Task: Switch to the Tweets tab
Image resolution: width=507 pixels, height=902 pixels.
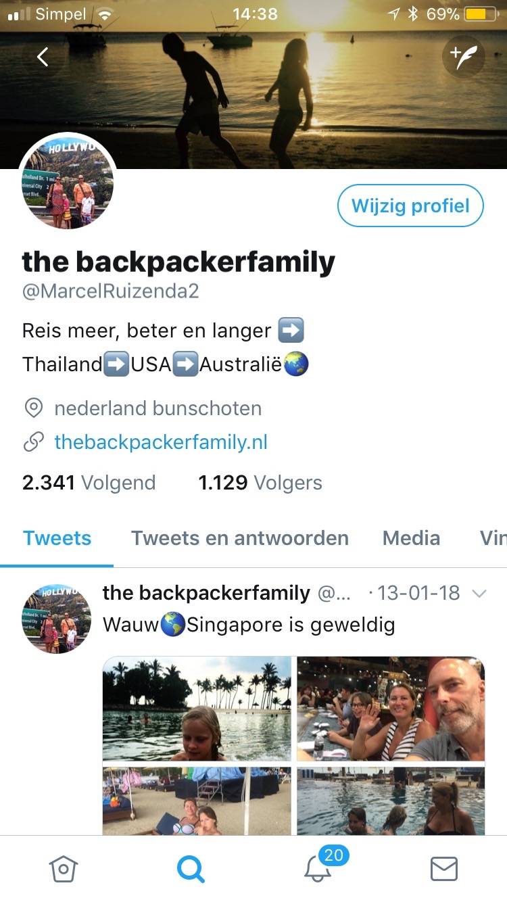Action: [x=57, y=538]
